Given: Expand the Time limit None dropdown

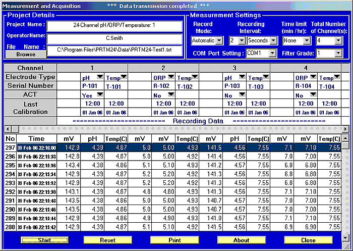Looking at the screenshot, I should (307, 41).
